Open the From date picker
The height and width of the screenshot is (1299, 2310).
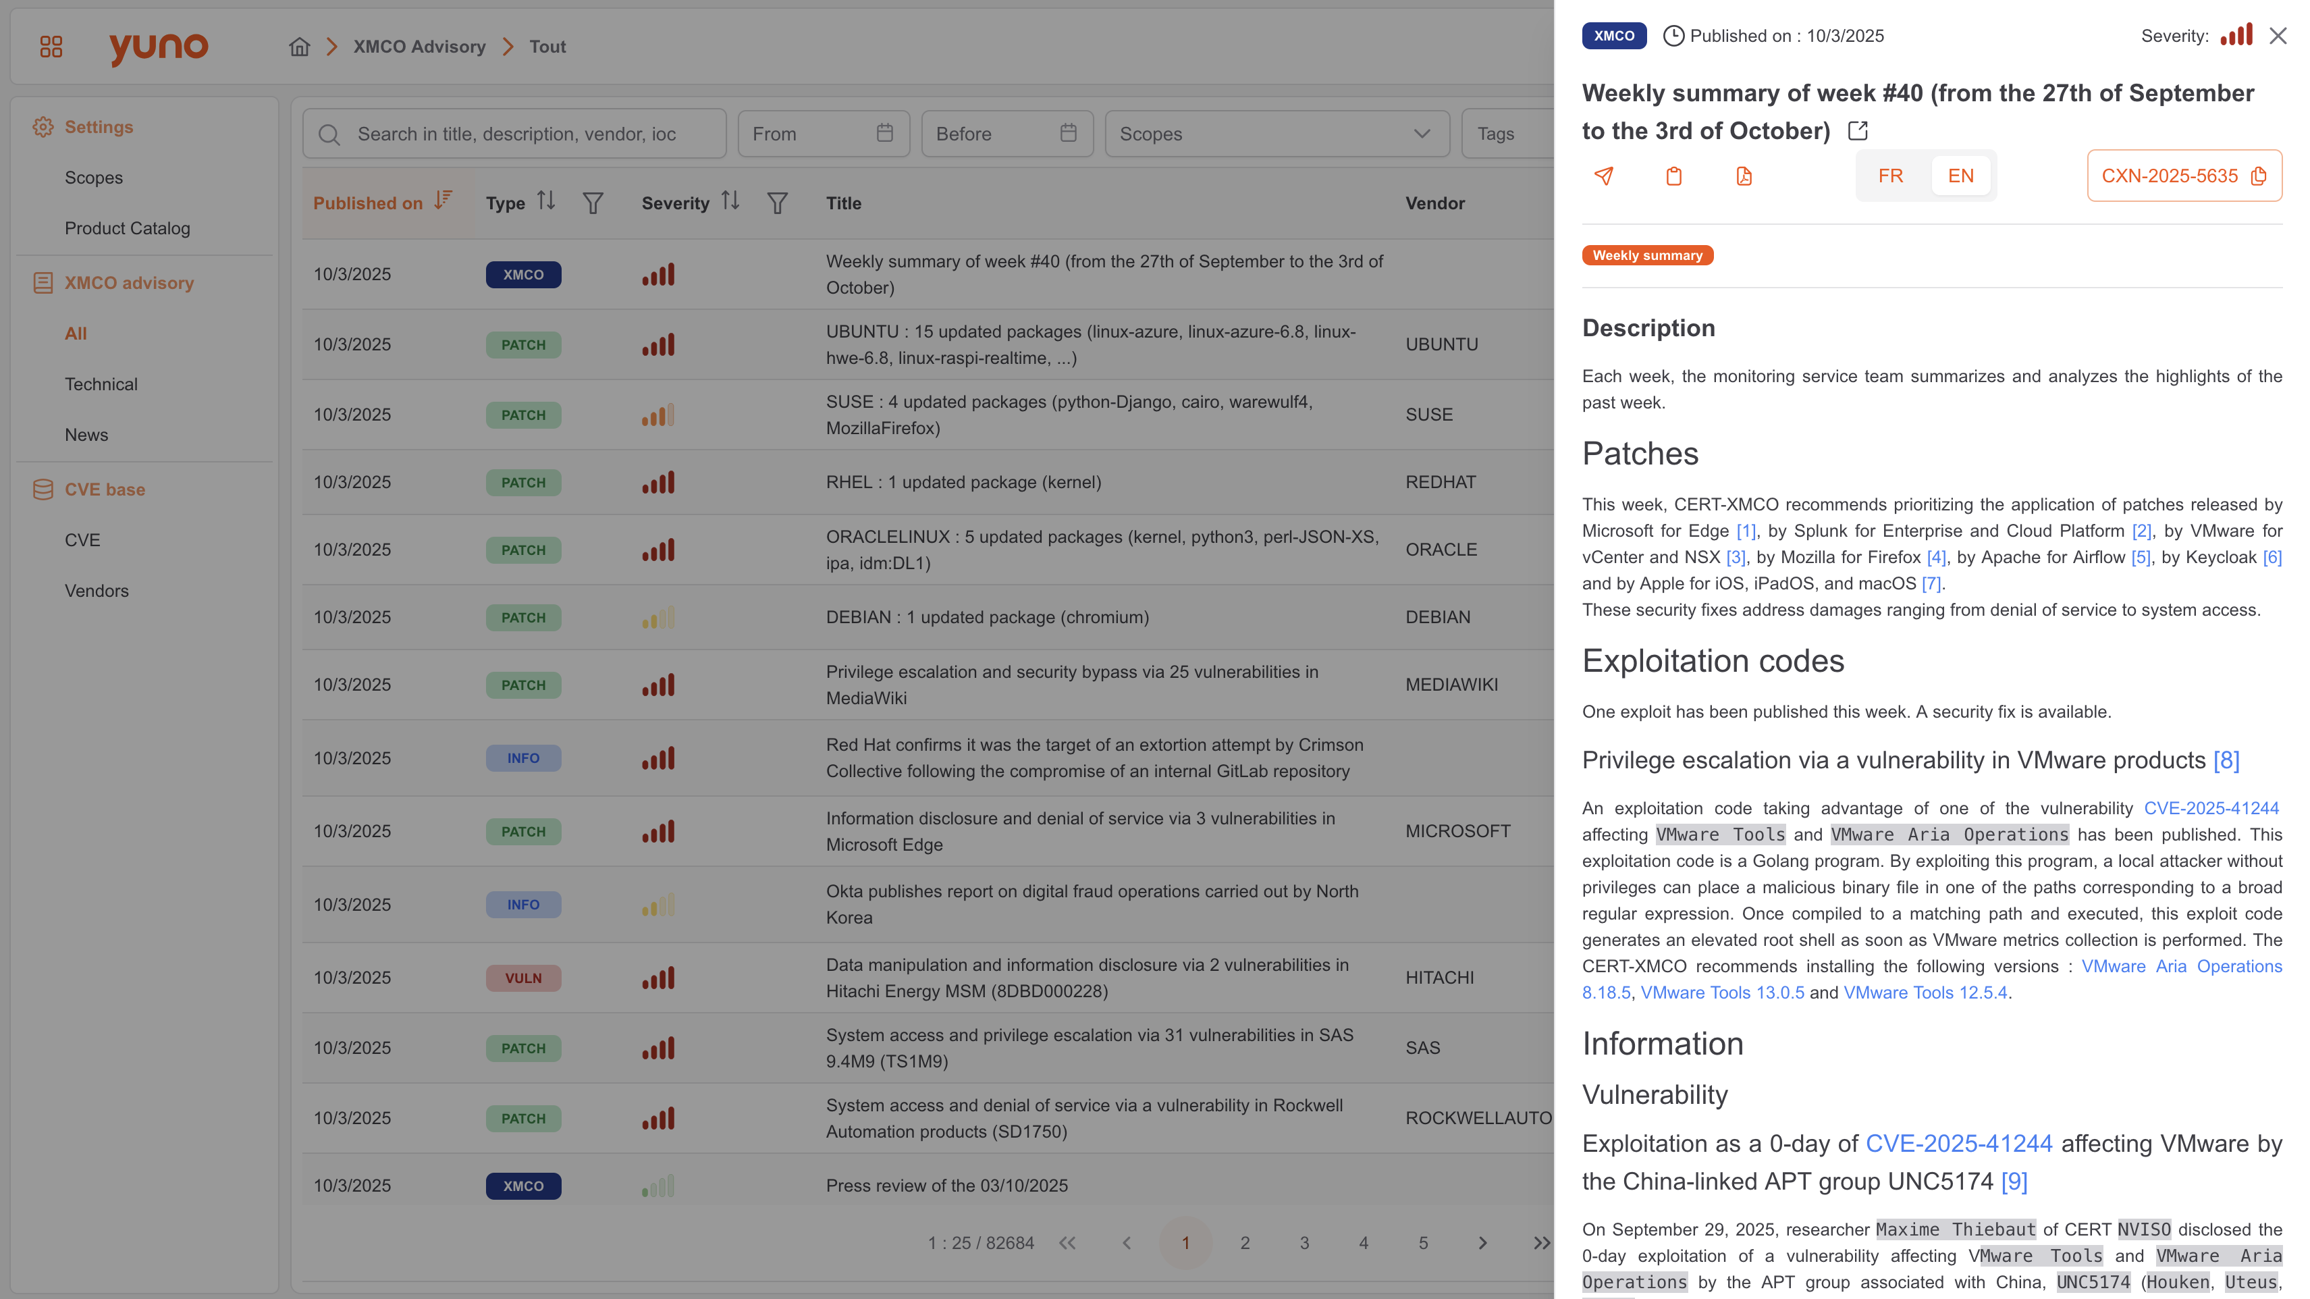(x=822, y=134)
